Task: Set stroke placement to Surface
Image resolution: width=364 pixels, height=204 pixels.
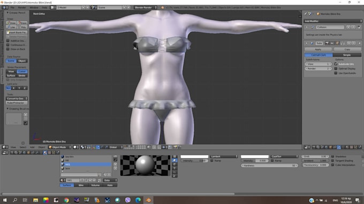Action: pos(11,75)
